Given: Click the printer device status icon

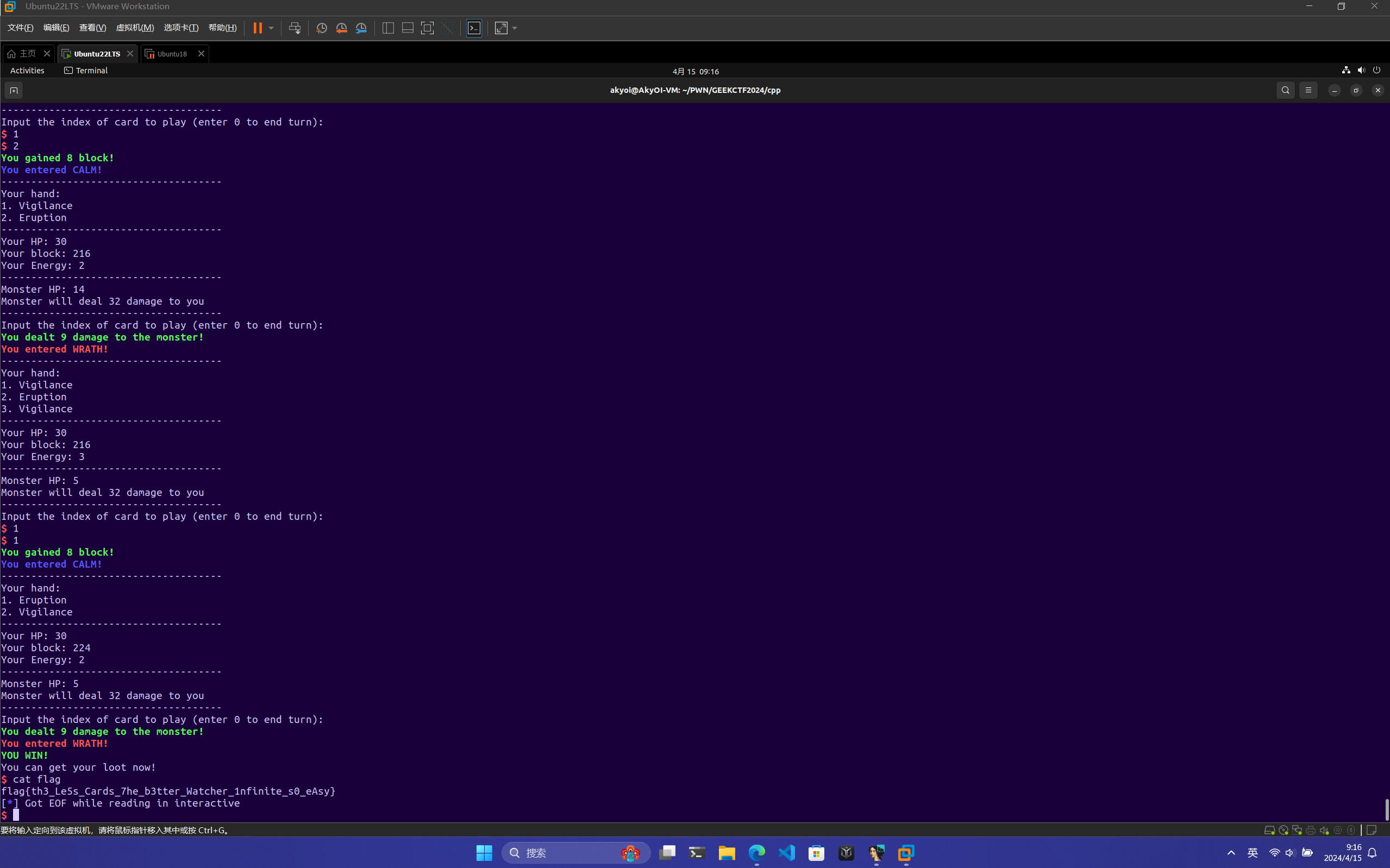Looking at the screenshot, I should click(x=1310, y=830).
